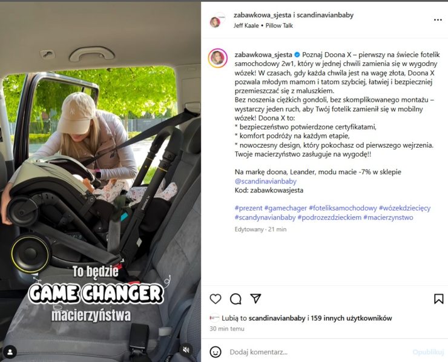Screen dimensions: 448x362
Task: Share the post with paper plane icon
Action: (255, 298)
